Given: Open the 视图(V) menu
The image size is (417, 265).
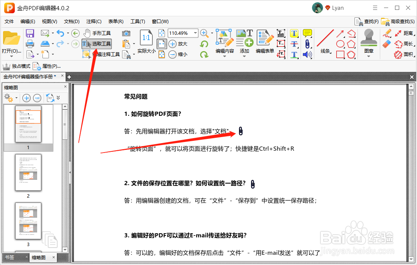Looking at the screenshot, I should tap(49, 22).
